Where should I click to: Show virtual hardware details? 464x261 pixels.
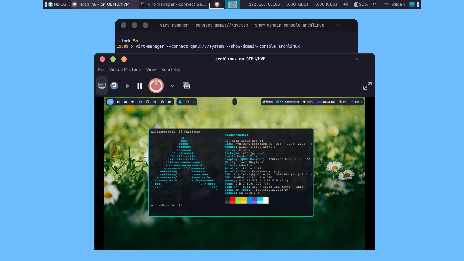[114, 86]
